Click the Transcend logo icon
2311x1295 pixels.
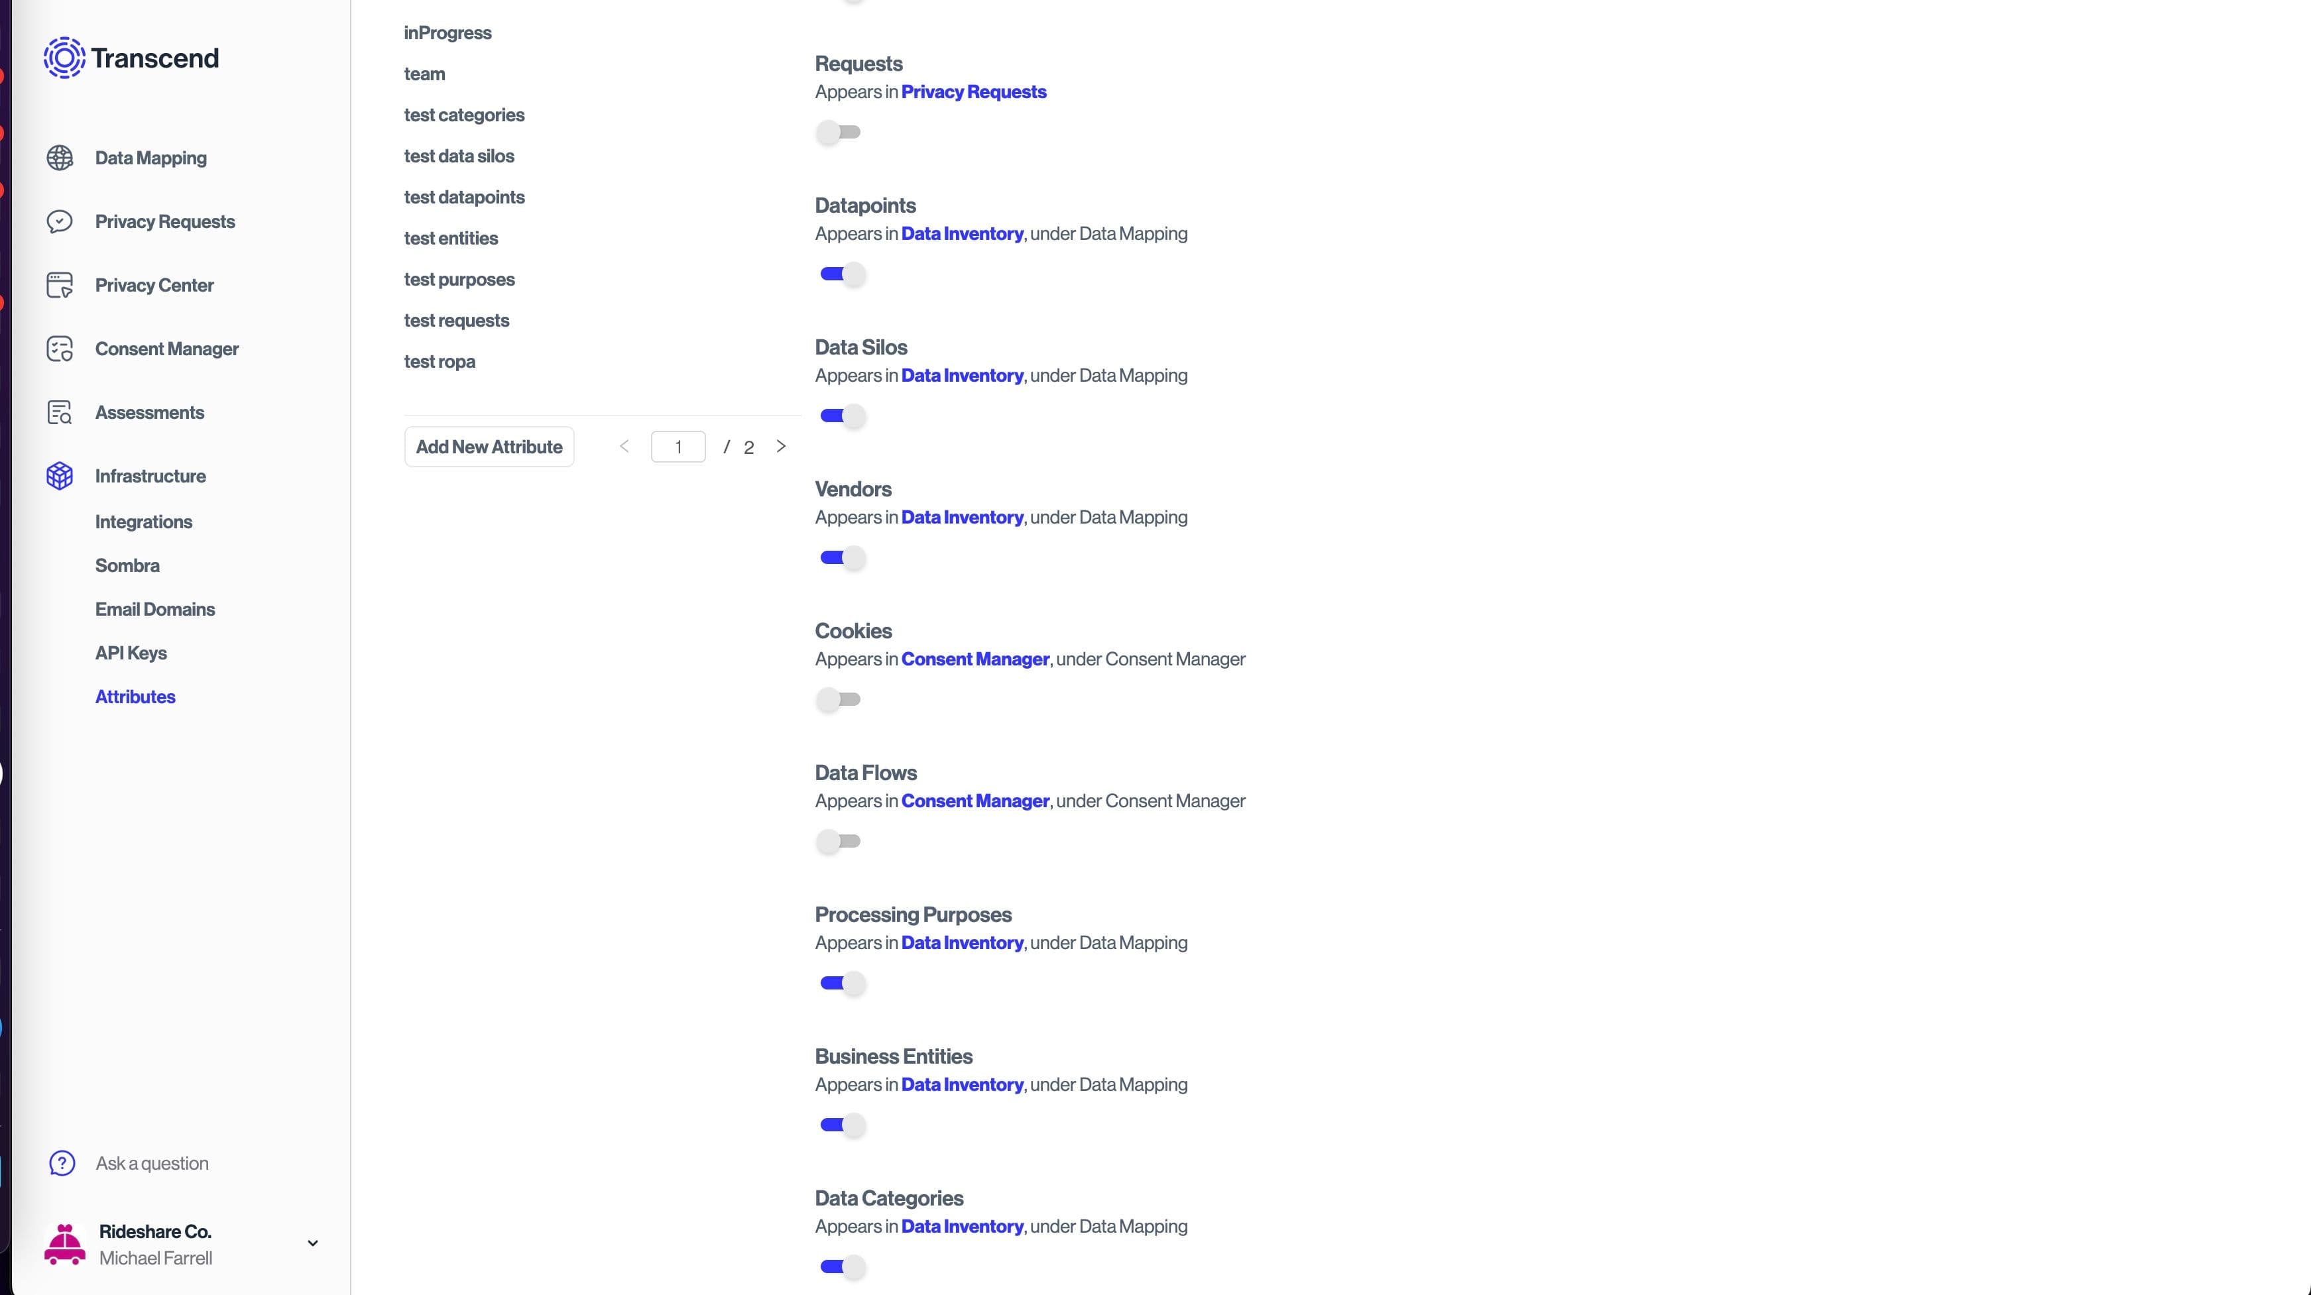pyautogui.click(x=63, y=58)
